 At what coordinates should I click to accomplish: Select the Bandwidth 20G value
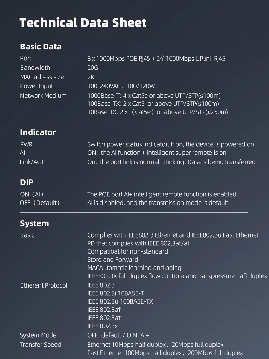[93, 68]
